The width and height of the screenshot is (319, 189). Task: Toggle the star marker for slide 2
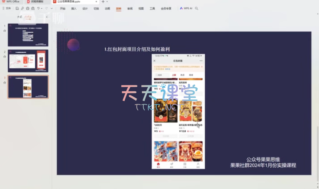tap(5, 56)
